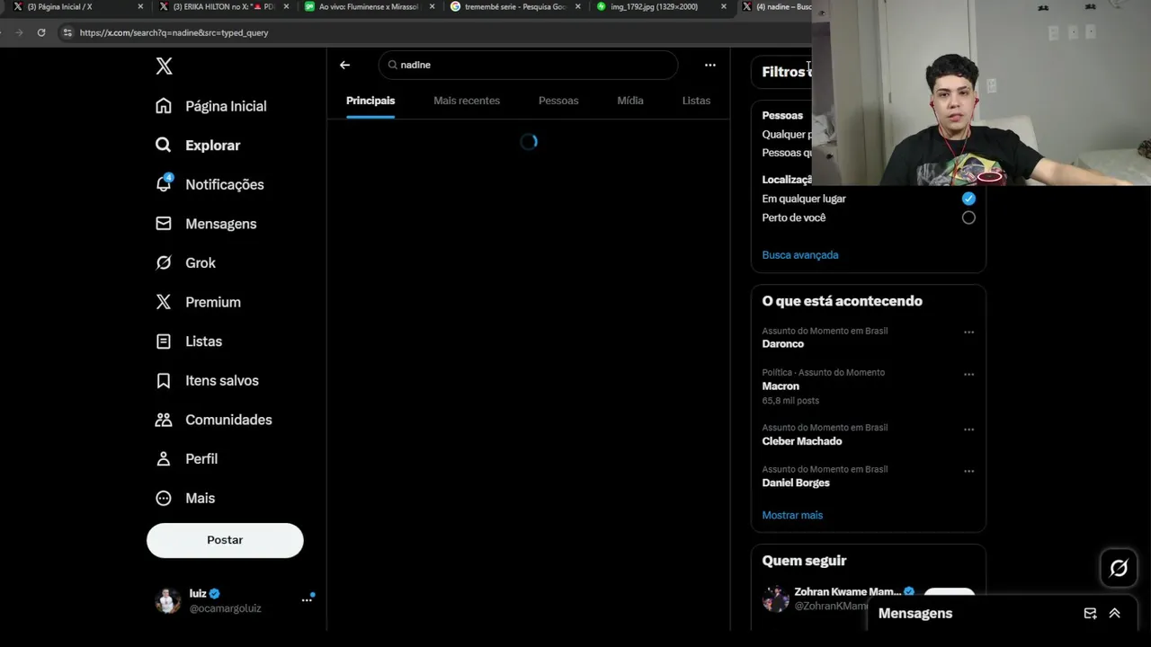Close the img_1792.jpg tab
The image size is (1151, 647).
[x=723, y=6]
